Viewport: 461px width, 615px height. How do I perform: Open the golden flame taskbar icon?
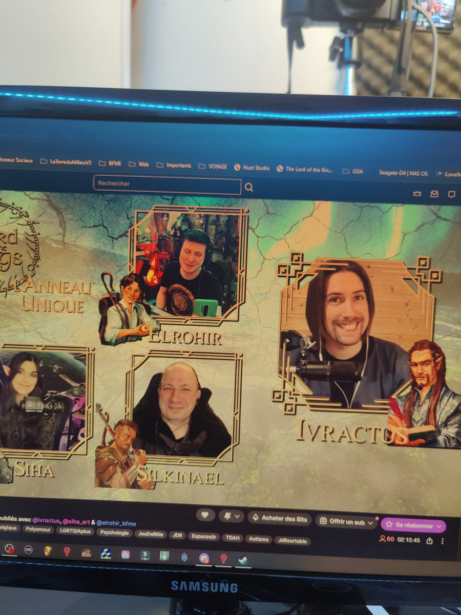coord(48,550)
